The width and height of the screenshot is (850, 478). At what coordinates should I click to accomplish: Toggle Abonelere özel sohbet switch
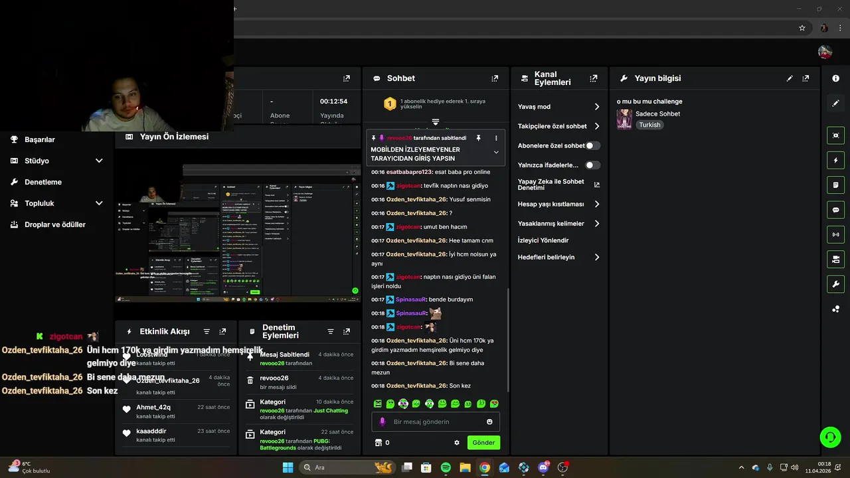click(x=592, y=145)
